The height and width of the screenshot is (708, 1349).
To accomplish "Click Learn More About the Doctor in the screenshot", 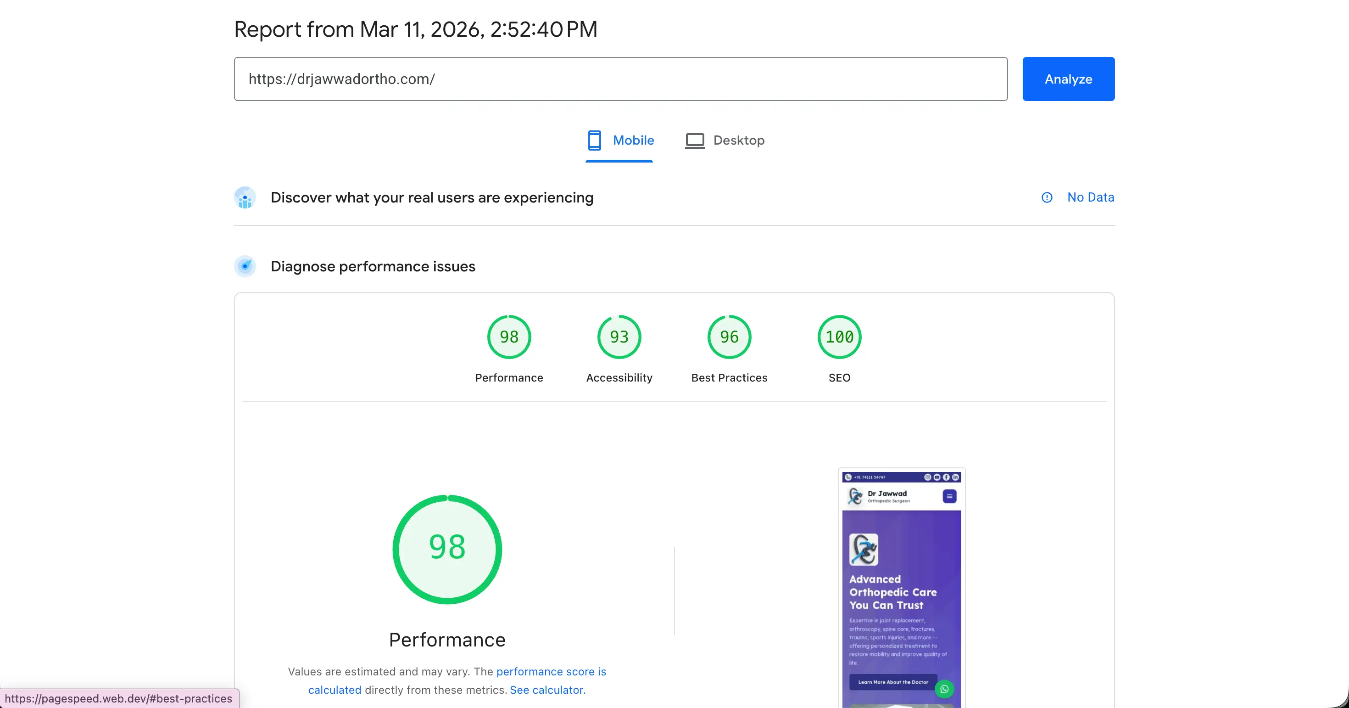I will click(x=893, y=682).
